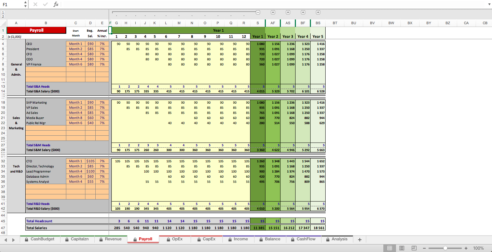Click the zoom out minus button
Viewport: 492px width, 252px height.
(x=424, y=248)
